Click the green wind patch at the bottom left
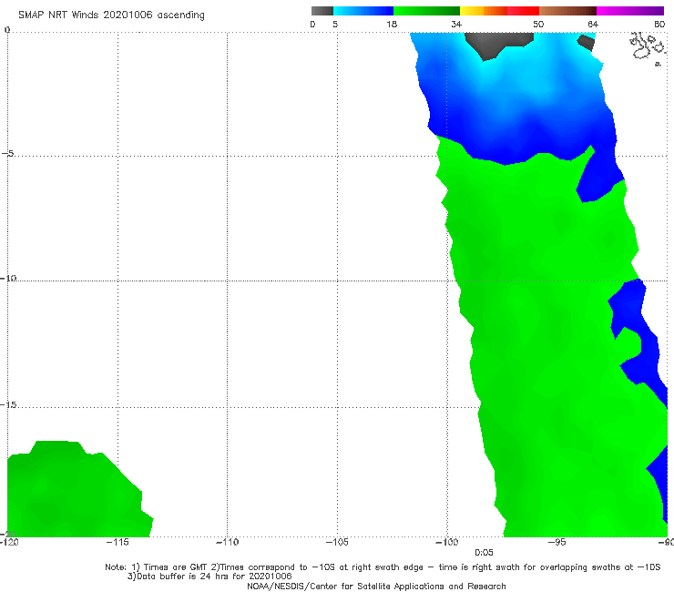 pos(76,492)
